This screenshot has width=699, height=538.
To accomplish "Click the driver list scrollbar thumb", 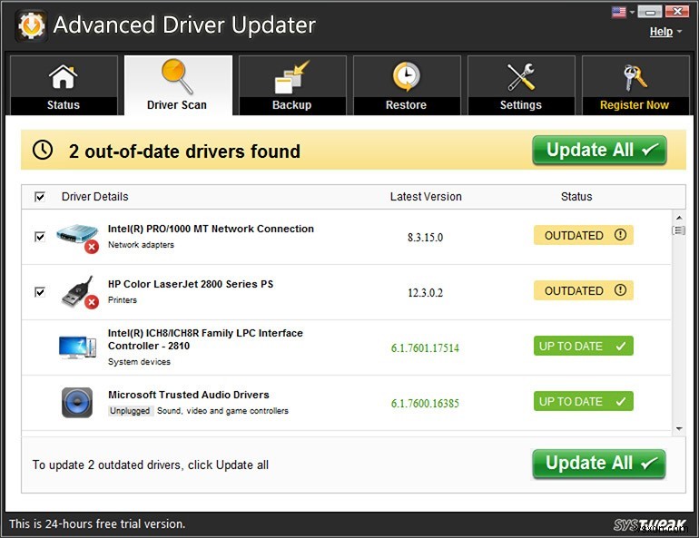I will coord(679,230).
